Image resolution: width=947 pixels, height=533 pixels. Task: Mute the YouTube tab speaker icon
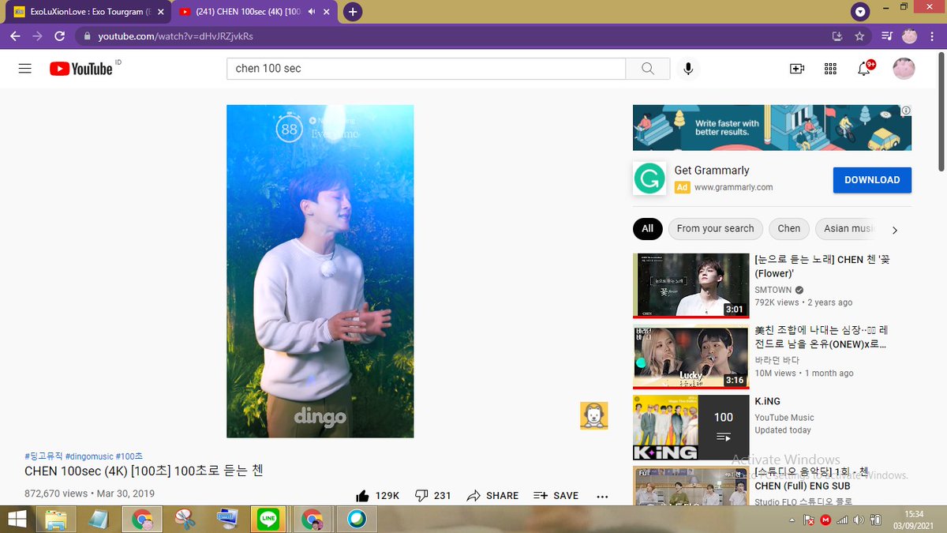[312, 12]
